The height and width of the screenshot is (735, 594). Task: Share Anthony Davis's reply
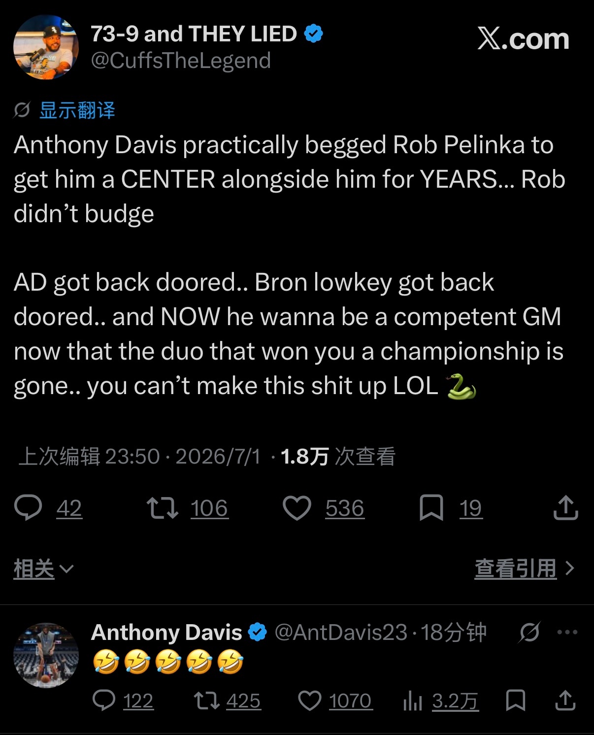[565, 700]
